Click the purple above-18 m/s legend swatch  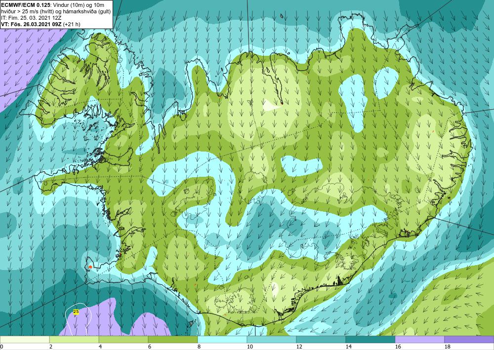click(469, 340)
